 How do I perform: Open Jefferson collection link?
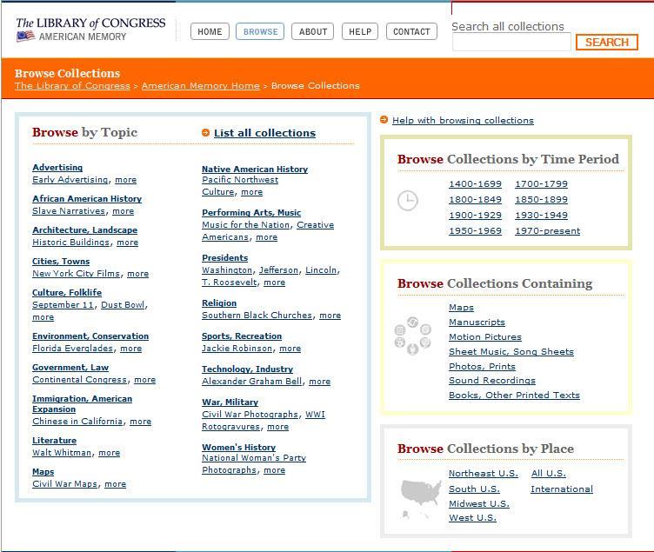tap(278, 270)
